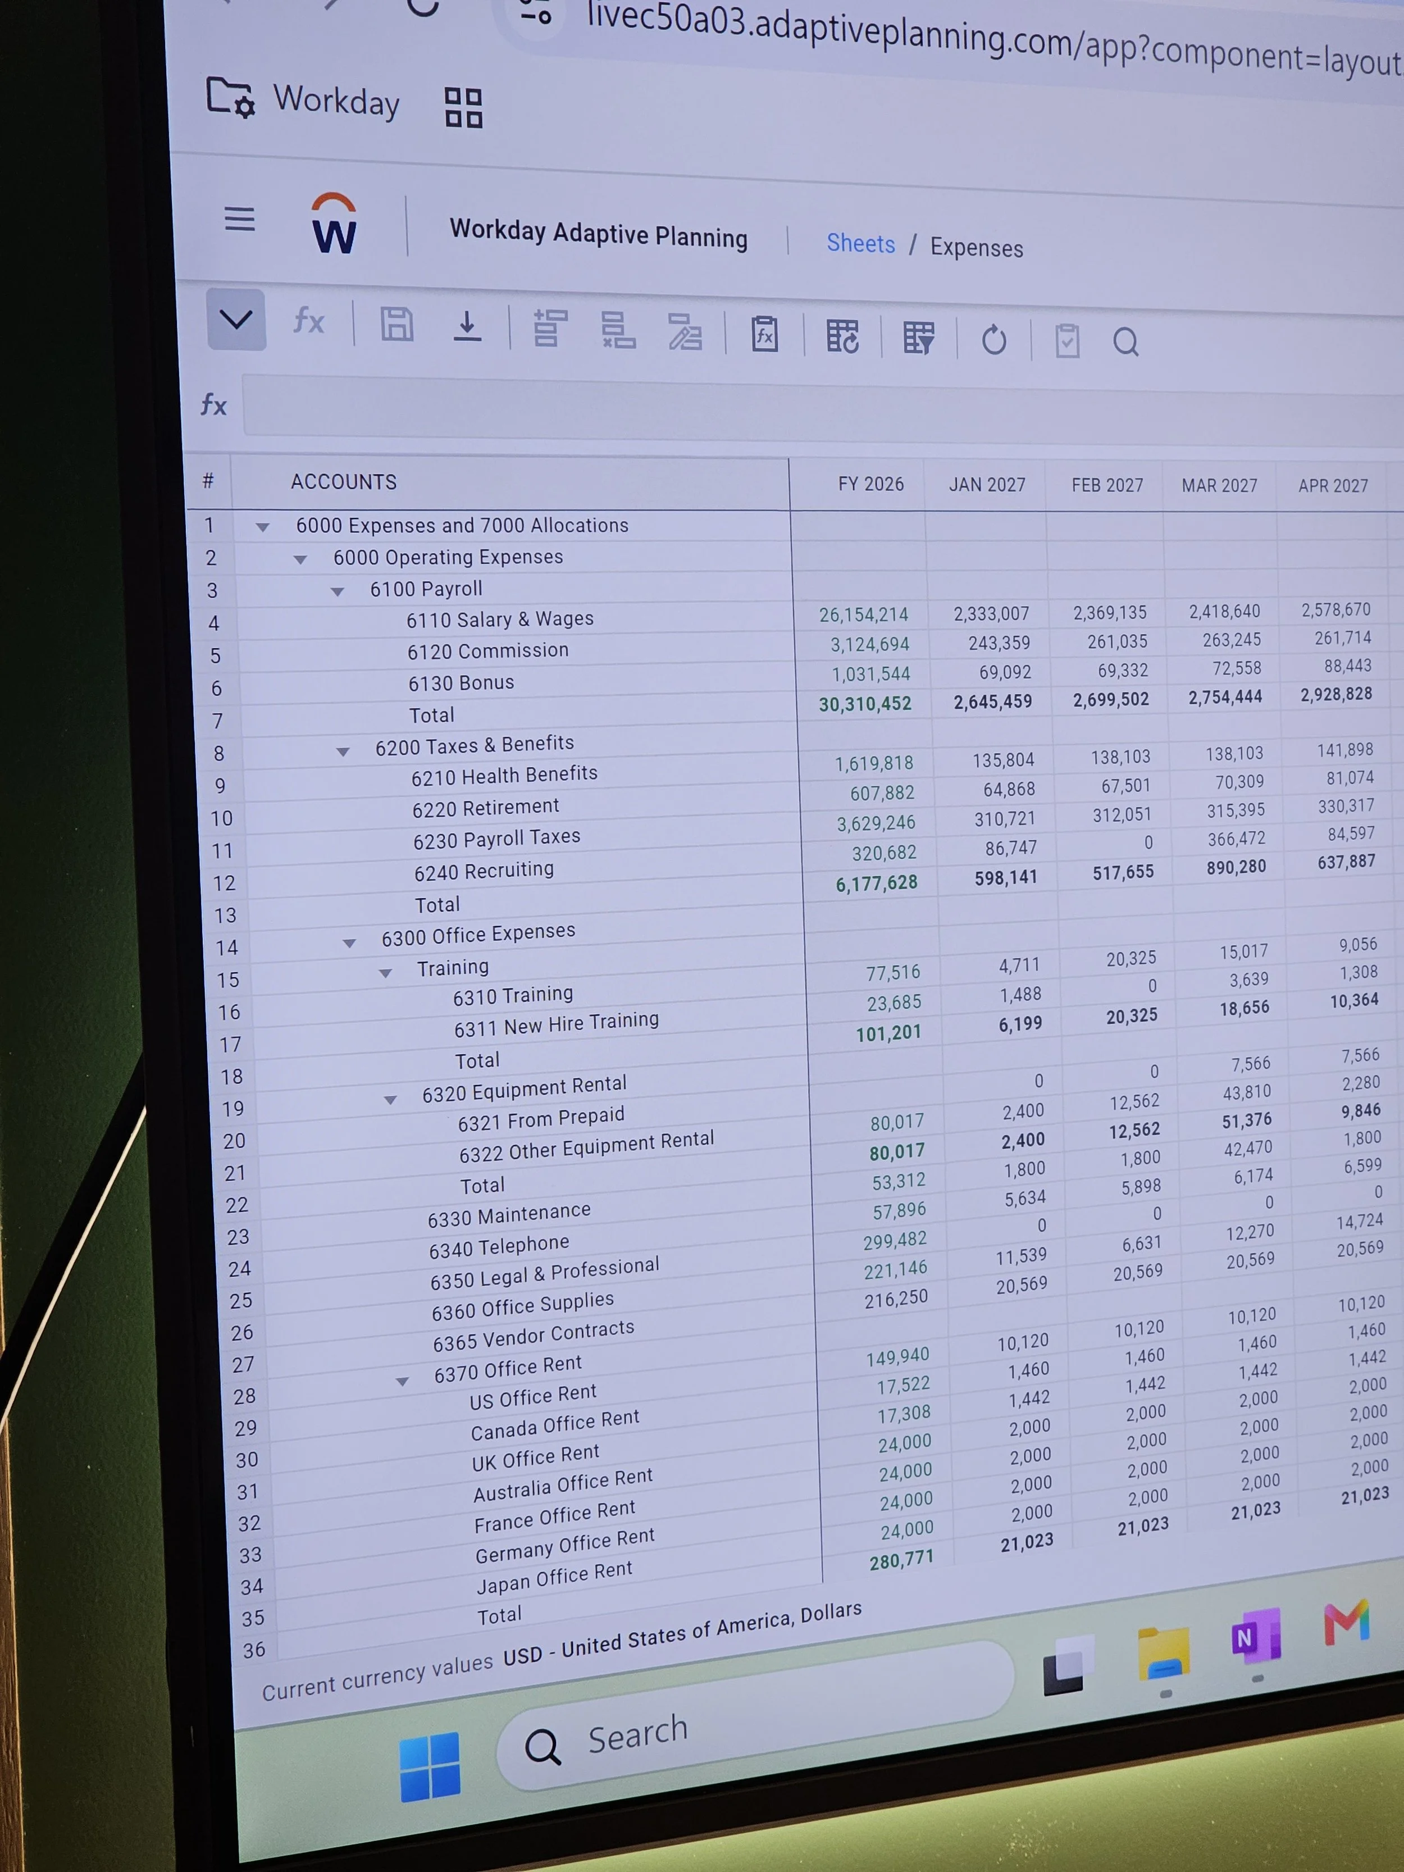
Task: Collapse the 6300 Office Expenses group
Action: point(349,943)
